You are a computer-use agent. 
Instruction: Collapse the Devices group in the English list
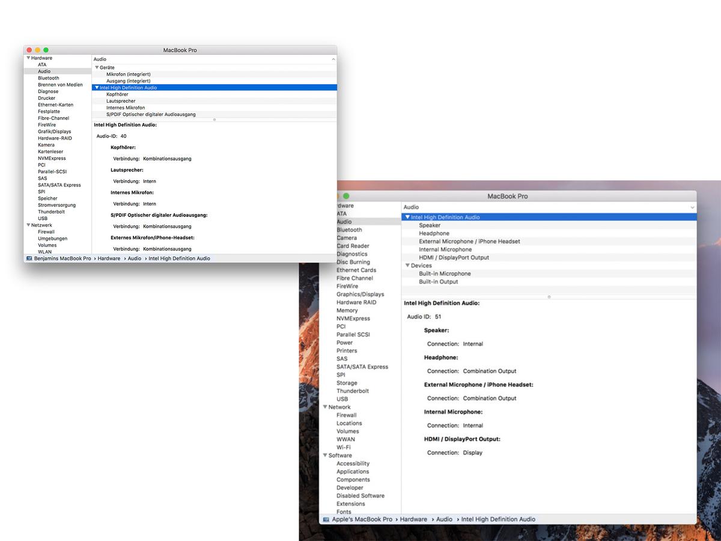408,266
